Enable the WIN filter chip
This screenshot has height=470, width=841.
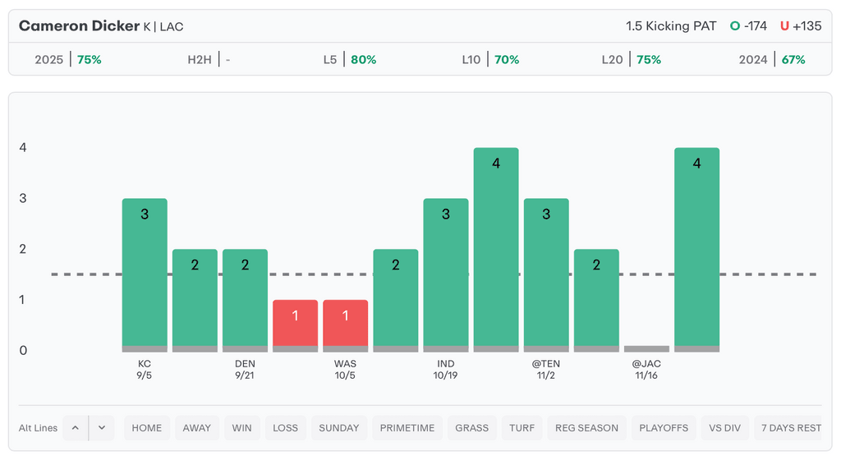pyautogui.click(x=242, y=428)
